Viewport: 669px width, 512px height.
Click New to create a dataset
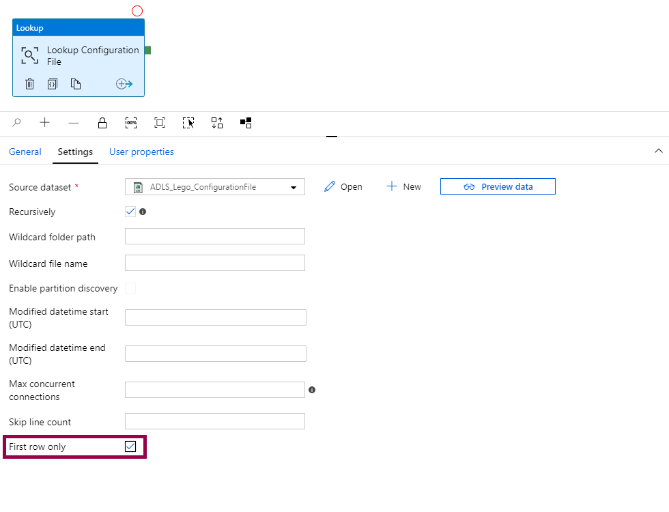(x=403, y=187)
